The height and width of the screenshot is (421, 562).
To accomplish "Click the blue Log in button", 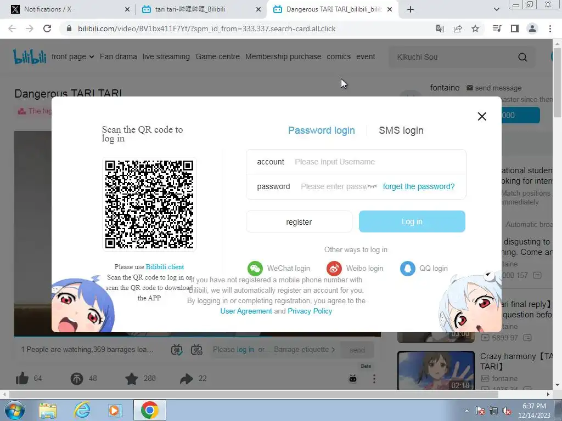I will pyautogui.click(x=412, y=221).
